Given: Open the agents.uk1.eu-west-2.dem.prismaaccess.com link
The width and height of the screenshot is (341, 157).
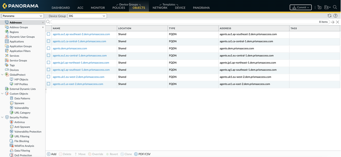Looking at the screenshot, I should 78,77.
